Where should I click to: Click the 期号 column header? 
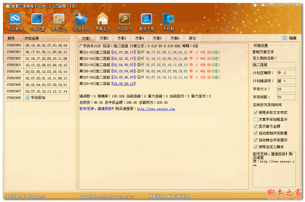coord(14,38)
